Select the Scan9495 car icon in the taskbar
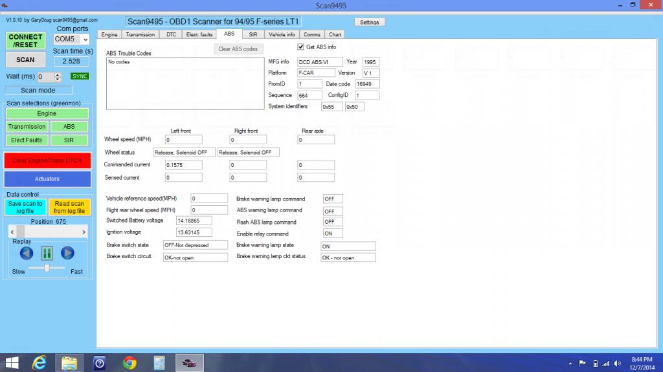Screen dimensions: 663x372 click(190, 363)
